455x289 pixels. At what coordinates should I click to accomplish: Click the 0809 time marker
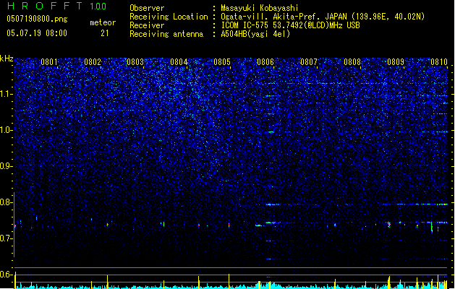point(396,62)
